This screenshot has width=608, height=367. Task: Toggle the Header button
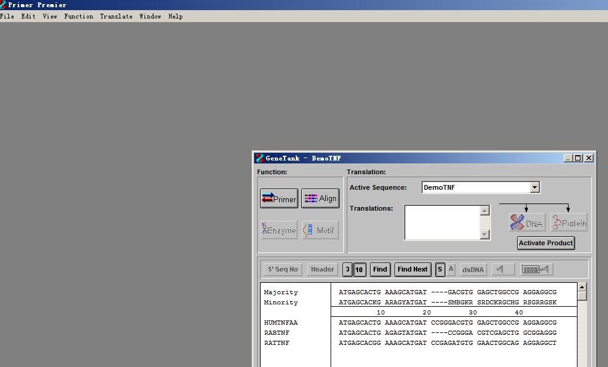click(x=322, y=270)
